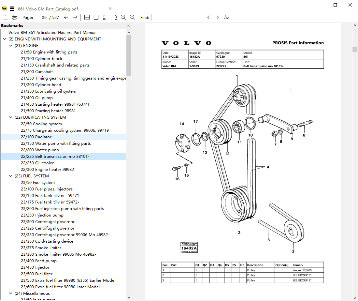Click document scrollbar thumb

[355, 49]
